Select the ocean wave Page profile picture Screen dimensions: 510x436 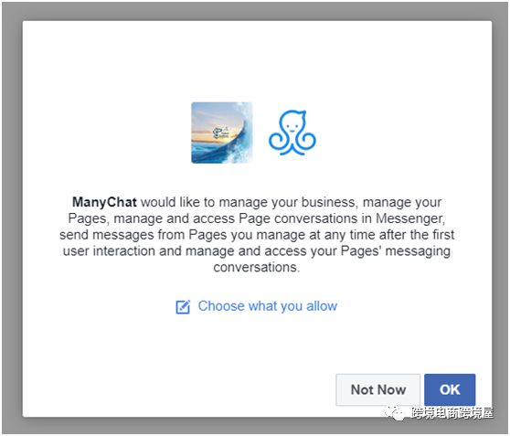[x=222, y=133]
